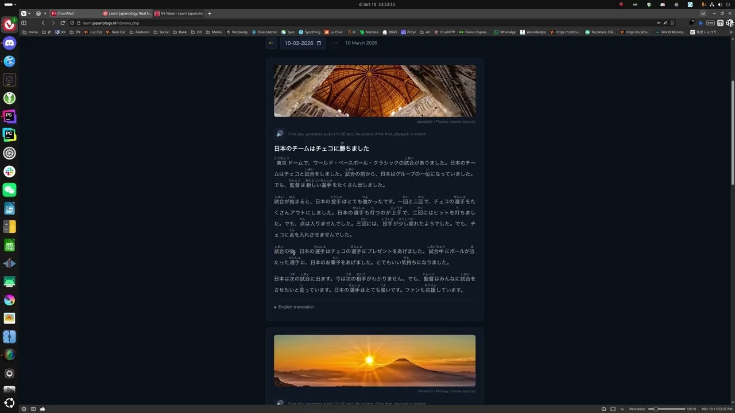The image size is (735, 413).
Task: Open the tab list dropdown arrow
Action: (x=703, y=13)
